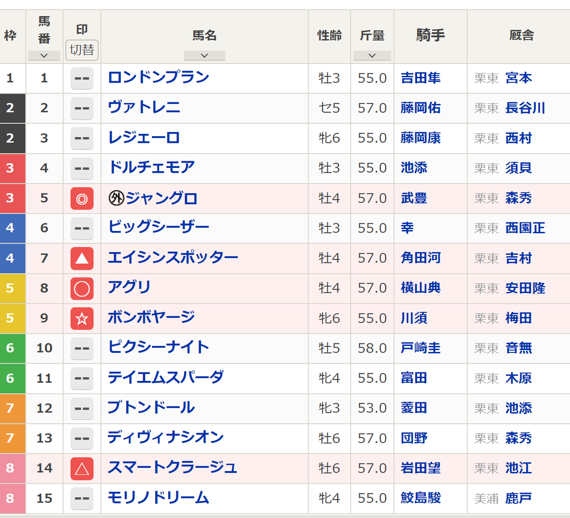Viewport: 570px width, 518px height.
Task: Open jockey 吉田隼 profile
Action: click(x=421, y=78)
